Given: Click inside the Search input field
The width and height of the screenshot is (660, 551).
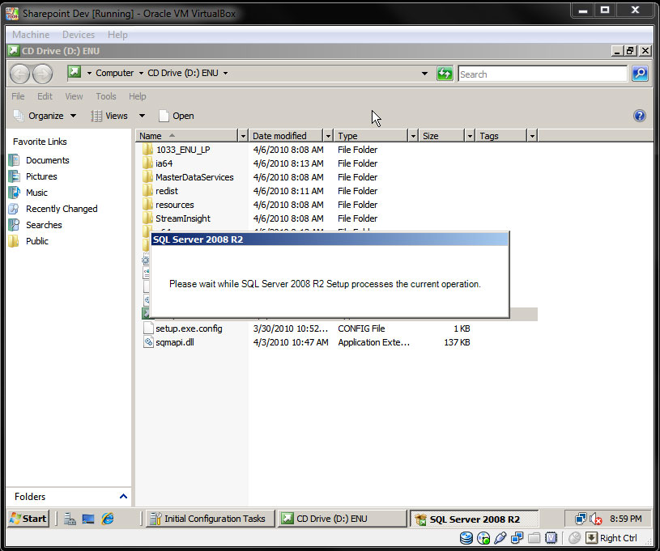Looking at the screenshot, I should tap(542, 74).
